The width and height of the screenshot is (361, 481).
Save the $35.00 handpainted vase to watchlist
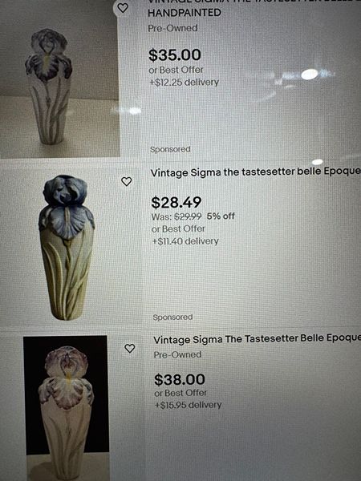click(x=123, y=8)
